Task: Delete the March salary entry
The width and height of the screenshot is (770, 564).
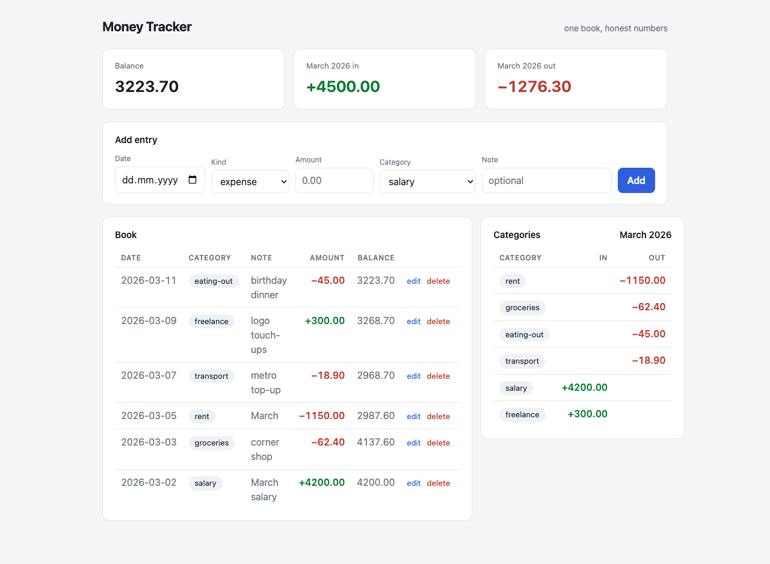Action: pyautogui.click(x=439, y=483)
